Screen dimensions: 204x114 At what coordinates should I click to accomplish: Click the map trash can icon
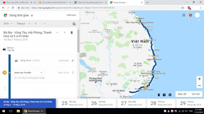tap(159, 95)
